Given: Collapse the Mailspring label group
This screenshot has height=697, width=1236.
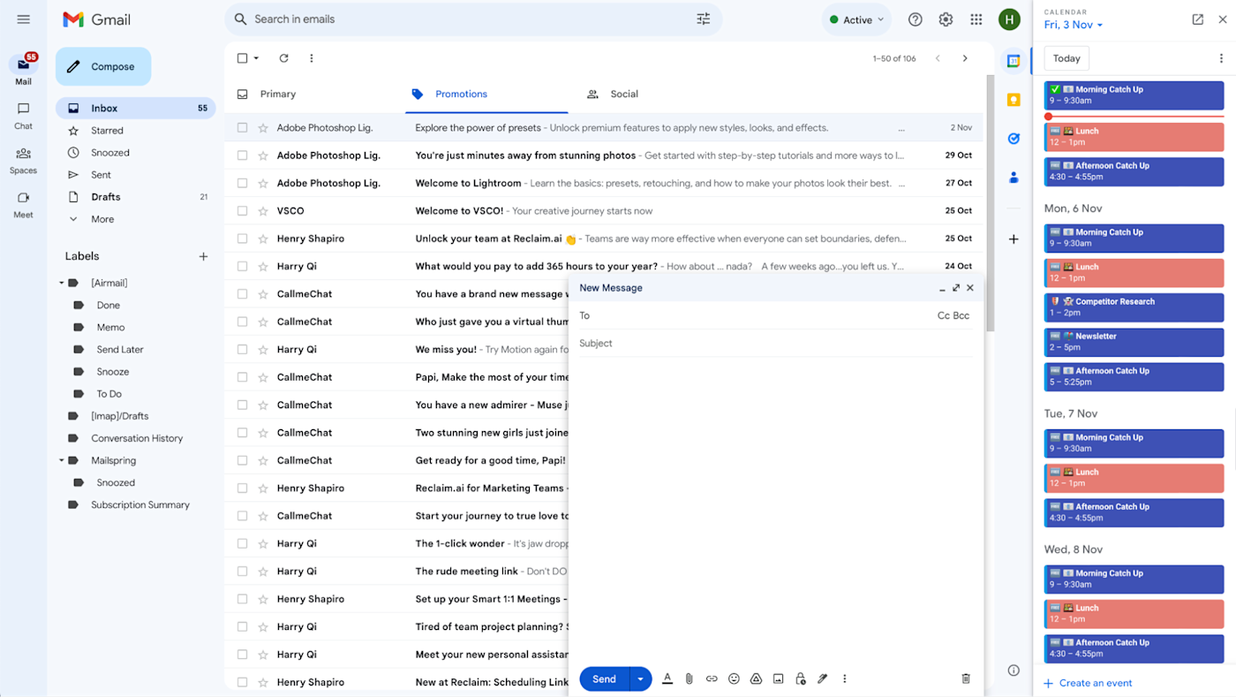Looking at the screenshot, I should click(62, 460).
